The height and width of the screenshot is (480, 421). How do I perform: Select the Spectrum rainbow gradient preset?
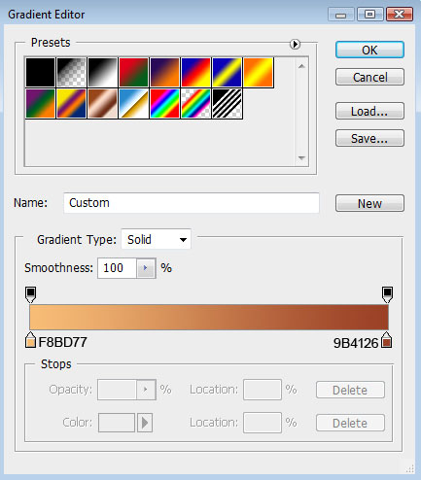click(164, 104)
